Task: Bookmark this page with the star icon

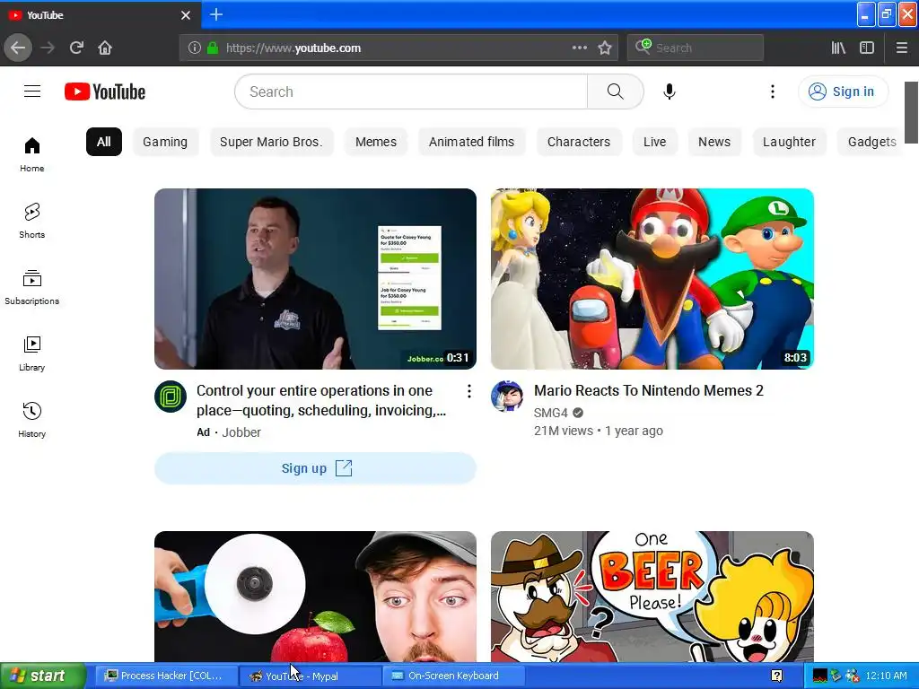Action: click(605, 48)
